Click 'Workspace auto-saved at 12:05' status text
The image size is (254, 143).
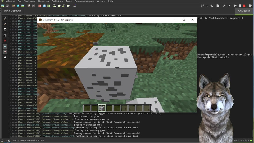28,141
